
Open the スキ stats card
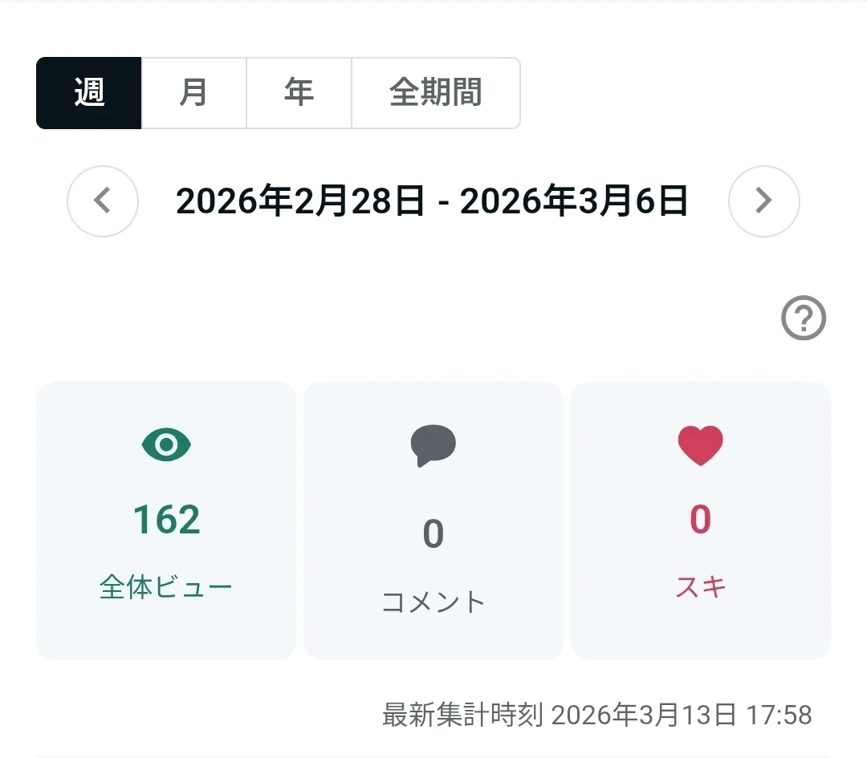(701, 521)
